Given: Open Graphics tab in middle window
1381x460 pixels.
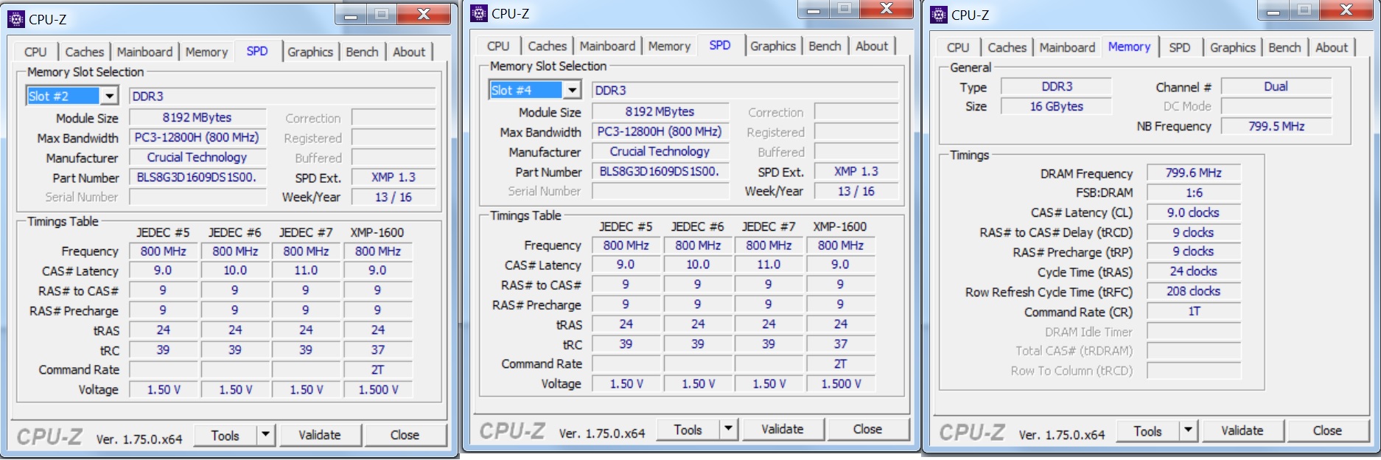Looking at the screenshot, I should click(x=773, y=46).
